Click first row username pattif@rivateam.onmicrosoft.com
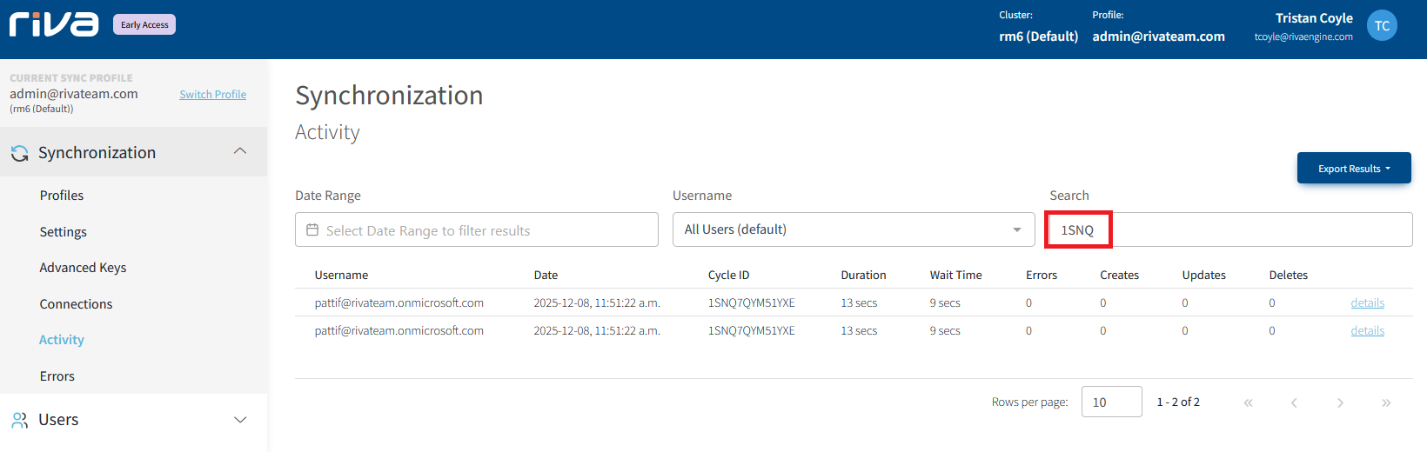The width and height of the screenshot is (1427, 452). click(399, 303)
